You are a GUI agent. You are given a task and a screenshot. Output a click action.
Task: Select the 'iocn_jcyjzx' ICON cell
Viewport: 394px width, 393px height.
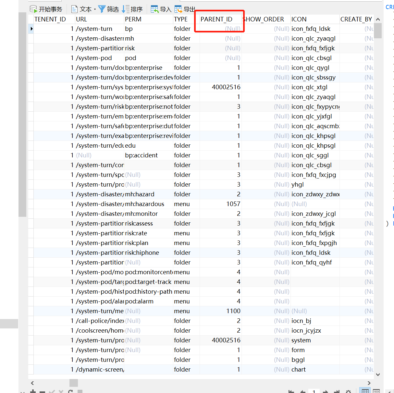click(315, 330)
